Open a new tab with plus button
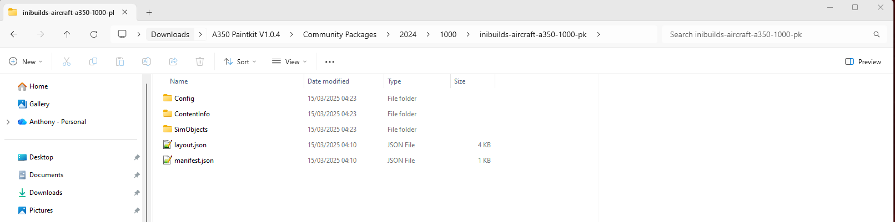895x222 pixels. (149, 12)
